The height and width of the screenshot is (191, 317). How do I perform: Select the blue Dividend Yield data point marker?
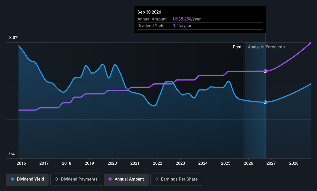point(265,102)
